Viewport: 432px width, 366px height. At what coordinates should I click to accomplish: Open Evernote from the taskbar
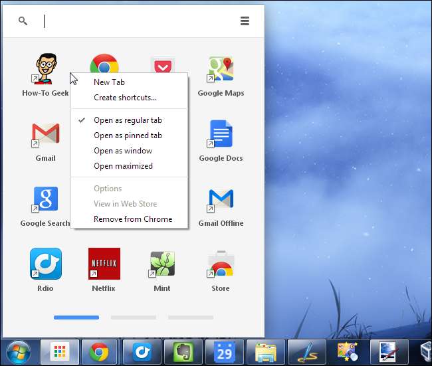pyautogui.click(x=183, y=353)
